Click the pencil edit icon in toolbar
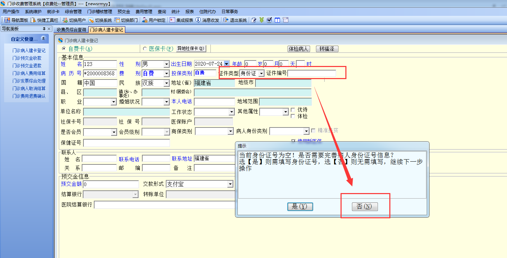The width and height of the screenshot is (507, 258). 254,20
